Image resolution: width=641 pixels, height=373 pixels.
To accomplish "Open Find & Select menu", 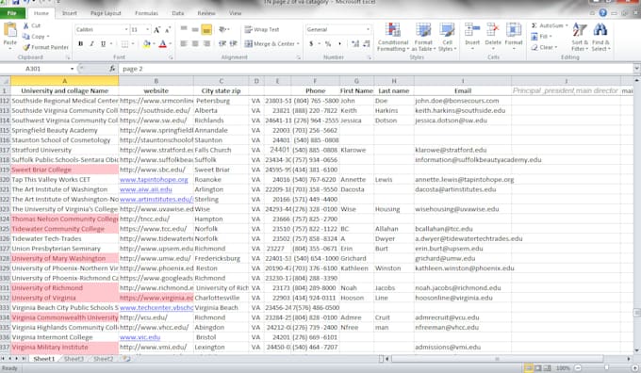I will 600,37.
